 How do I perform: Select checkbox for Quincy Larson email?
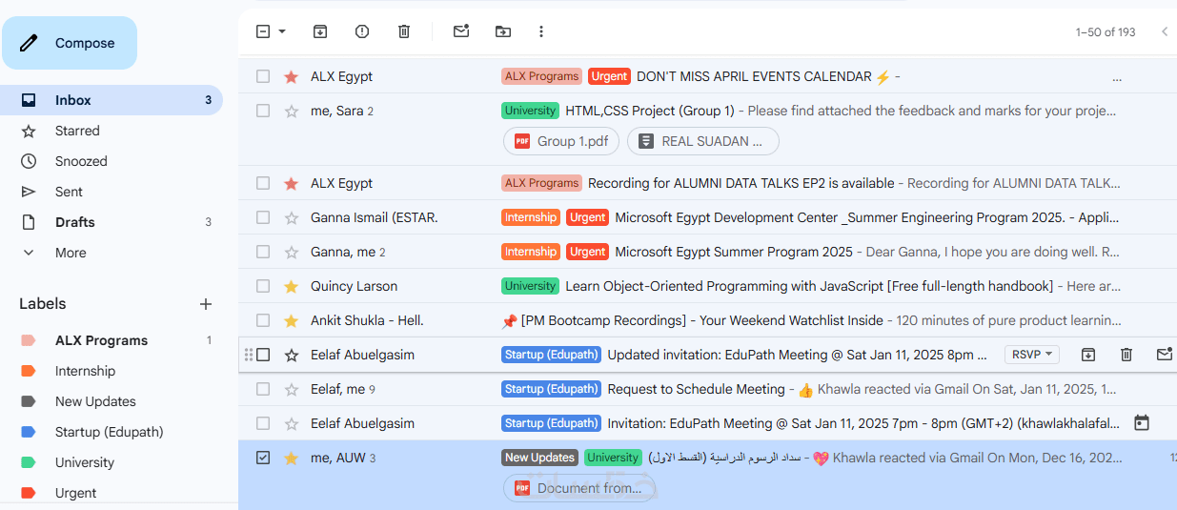click(263, 286)
